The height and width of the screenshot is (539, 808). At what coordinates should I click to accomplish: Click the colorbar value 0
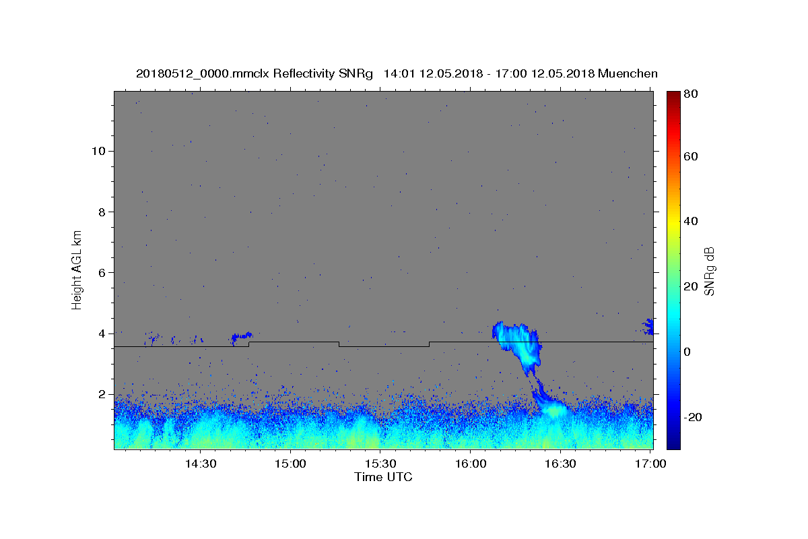[x=688, y=352]
